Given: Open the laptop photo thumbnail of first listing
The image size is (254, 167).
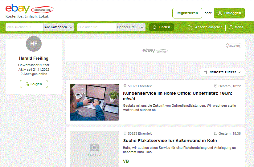Looking at the screenshot, I should coord(94,102).
